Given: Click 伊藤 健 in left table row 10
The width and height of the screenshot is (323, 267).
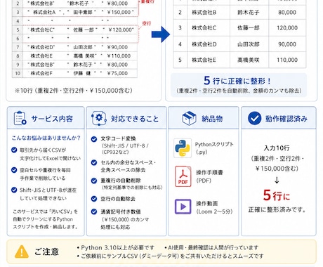Looking at the screenshot, I should click(x=82, y=73).
